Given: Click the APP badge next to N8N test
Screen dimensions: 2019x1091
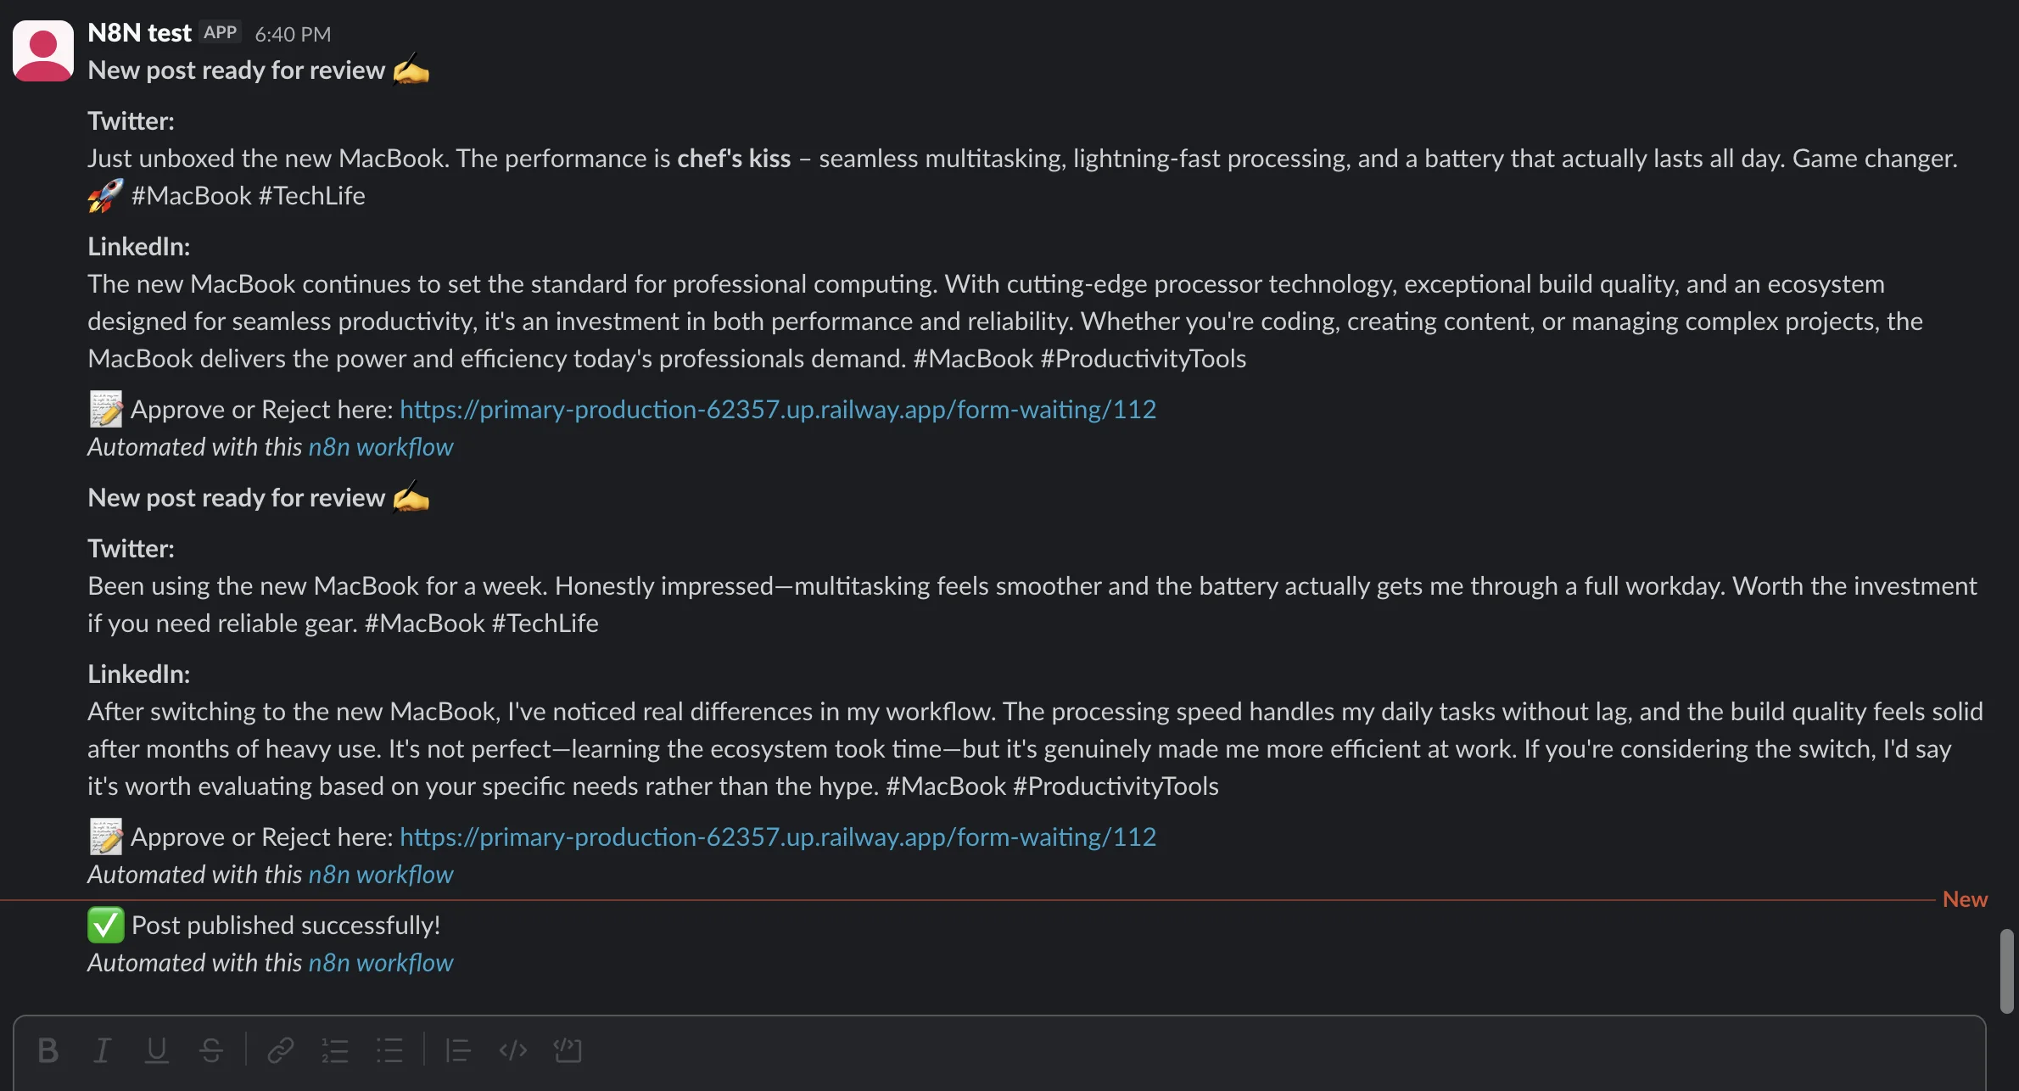Looking at the screenshot, I should pos(220,32).
